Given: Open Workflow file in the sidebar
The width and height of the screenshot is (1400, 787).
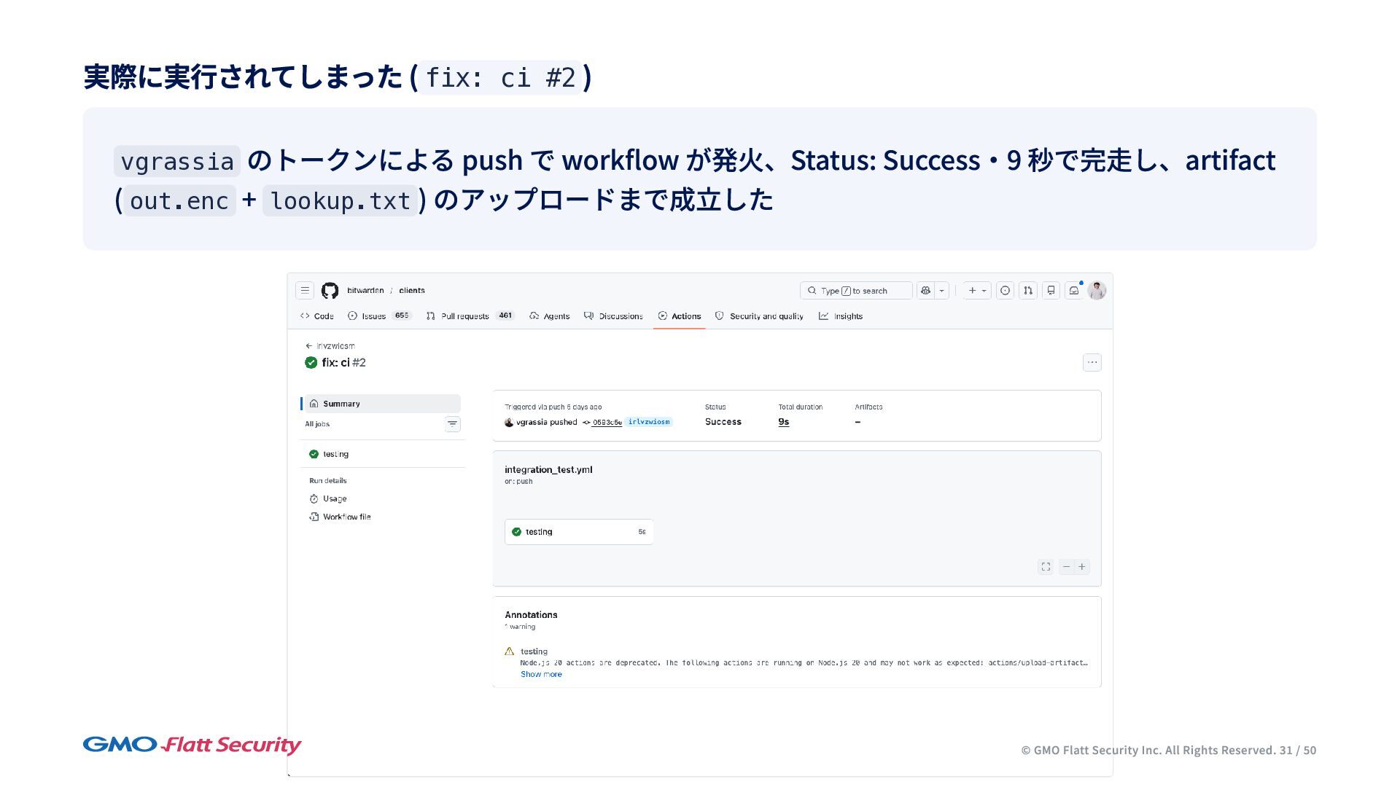Looking at the screenshot, I should click(346, 517).
